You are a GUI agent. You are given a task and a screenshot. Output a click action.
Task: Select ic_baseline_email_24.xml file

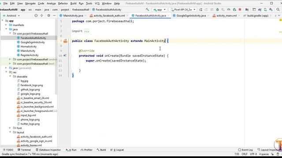tap(35, 98)
